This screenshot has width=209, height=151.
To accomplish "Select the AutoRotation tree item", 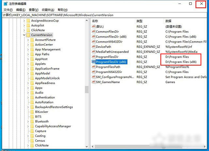I will (x=44, y=102).
